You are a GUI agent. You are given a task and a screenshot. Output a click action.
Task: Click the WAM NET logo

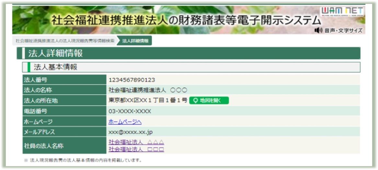coord(342,11)
